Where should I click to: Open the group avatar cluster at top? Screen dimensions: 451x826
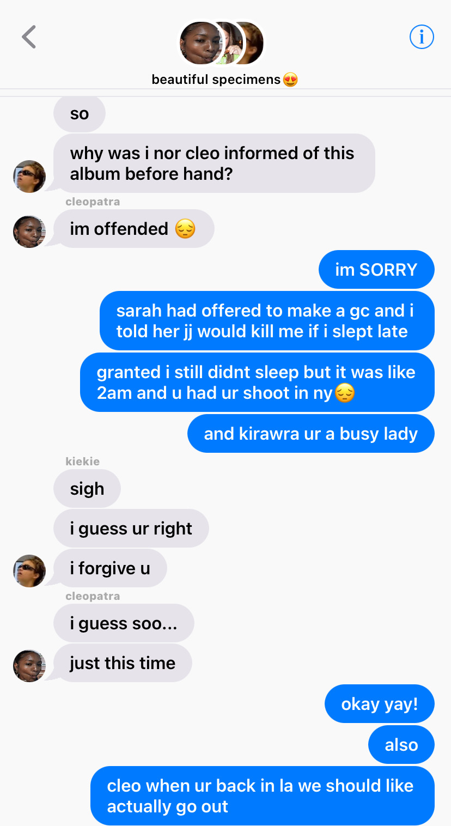pos(221,43)
